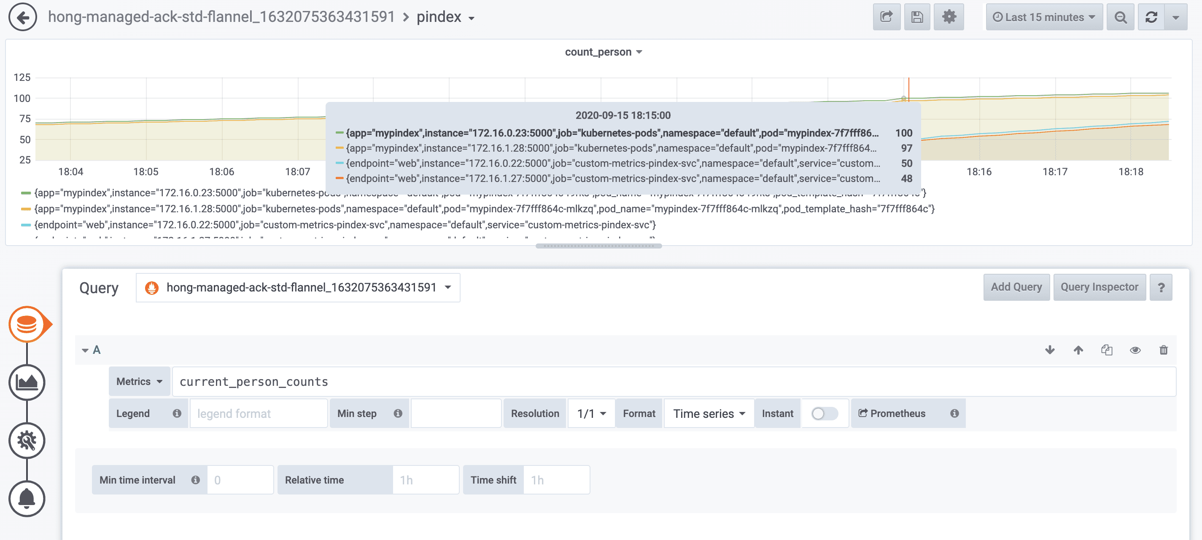Screen dimensions: 1202x540
Task: Save dashboard with floppy disk icon
Action: [917, 17]
